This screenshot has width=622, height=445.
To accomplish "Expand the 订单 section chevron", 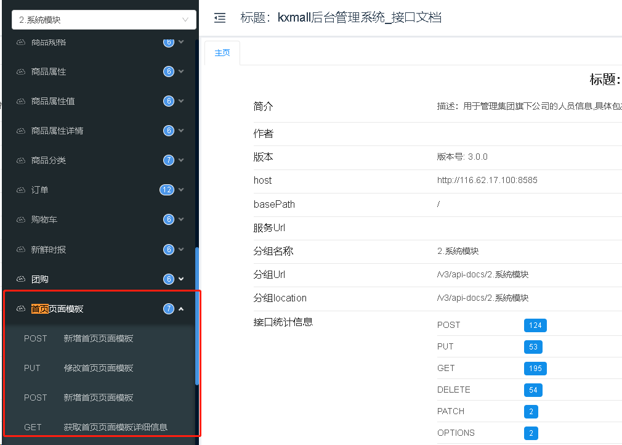I will point(181,190).
